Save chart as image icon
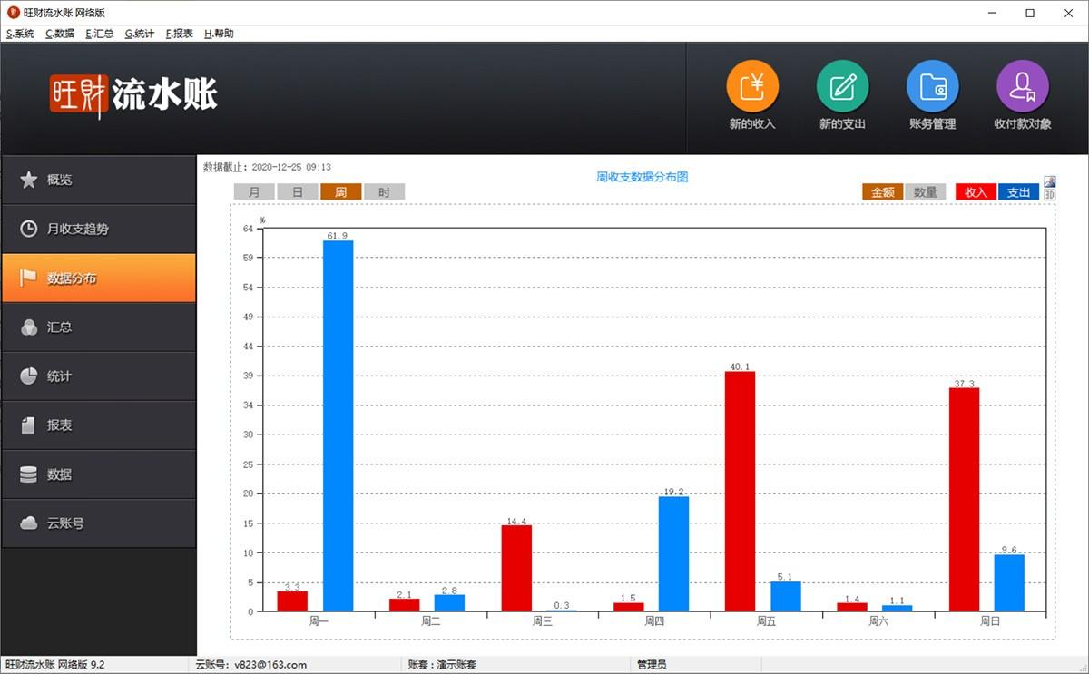This screenshot has height=674, width=1089. point(1049,181)
